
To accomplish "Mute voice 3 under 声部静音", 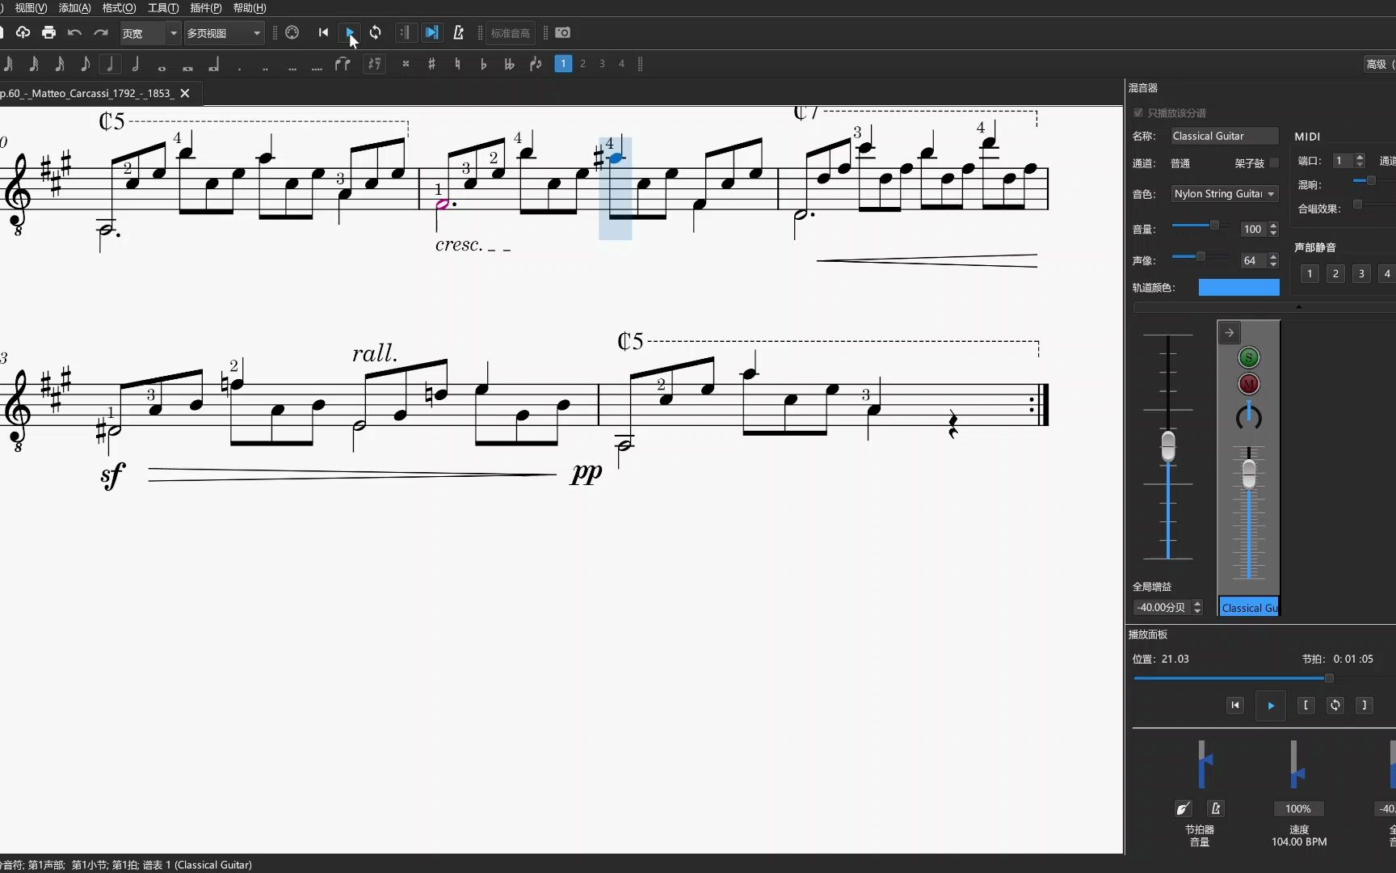I will pos(1361,273).
